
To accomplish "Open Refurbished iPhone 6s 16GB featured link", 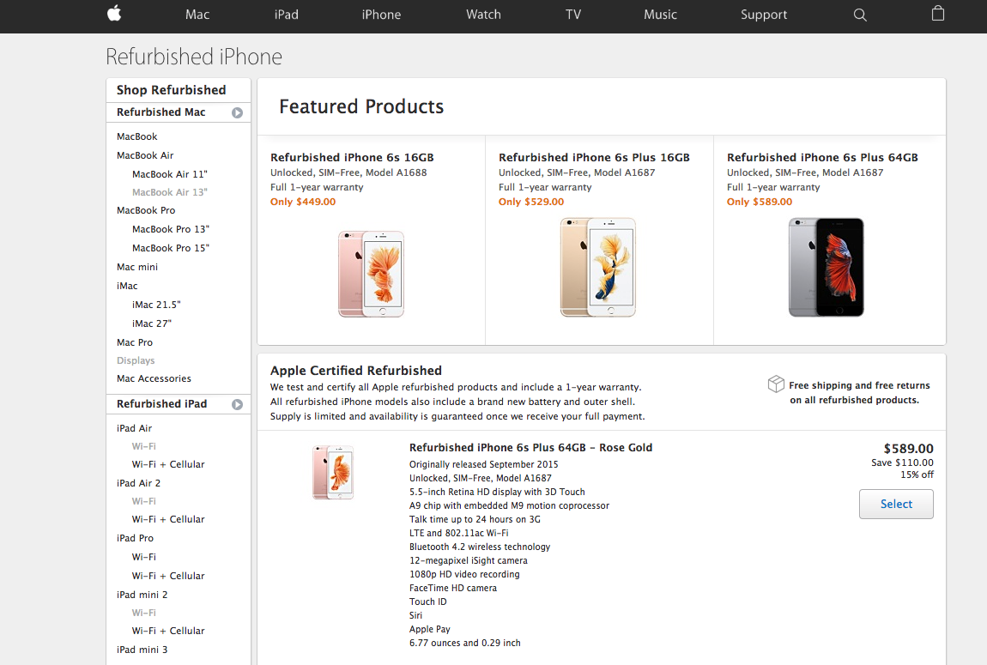I will [352, 157].
